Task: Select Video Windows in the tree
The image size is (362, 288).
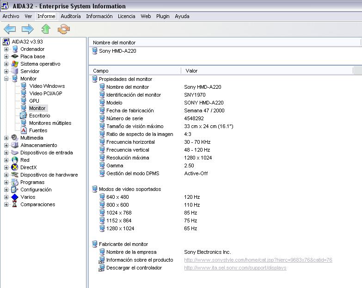Action: (47, 86)
